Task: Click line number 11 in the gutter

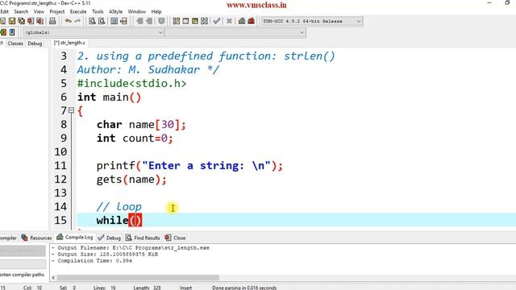Action: 60,165
